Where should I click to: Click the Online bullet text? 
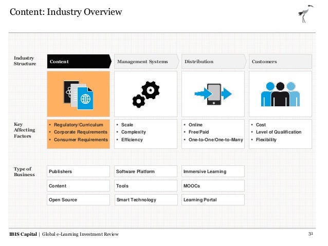195,125
